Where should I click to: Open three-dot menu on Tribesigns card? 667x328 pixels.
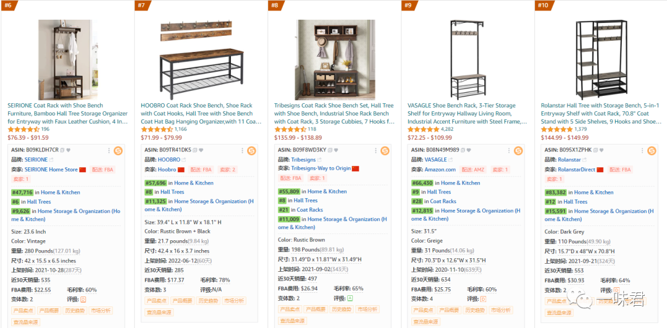(375, 150)
